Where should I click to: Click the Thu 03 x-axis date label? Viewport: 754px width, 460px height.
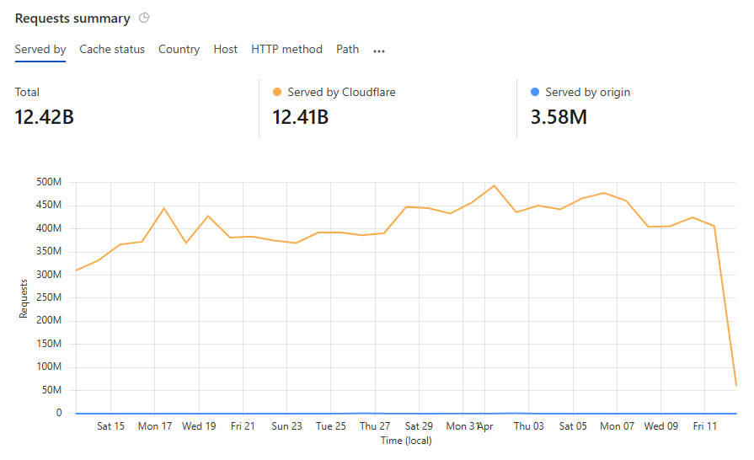tap(529, 425)
